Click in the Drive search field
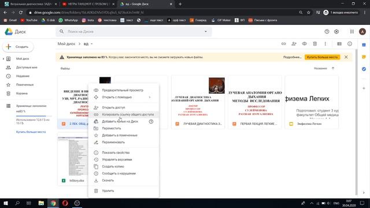The width and height of the screenshot is (370, 208). coord(134,32)
